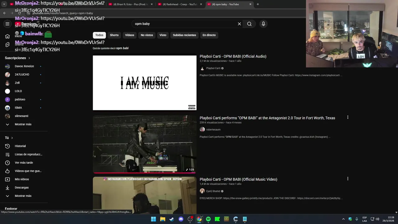Click the Listas de reproducción icon

click(7, 154)
